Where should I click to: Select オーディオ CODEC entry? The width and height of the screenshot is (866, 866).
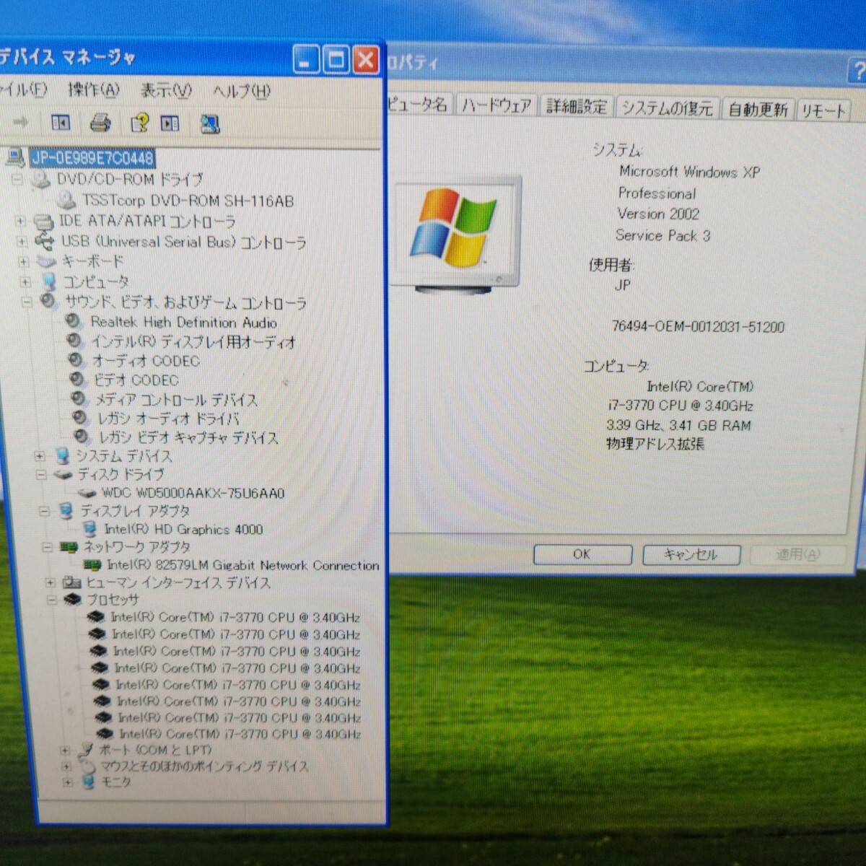pos(146,360)
